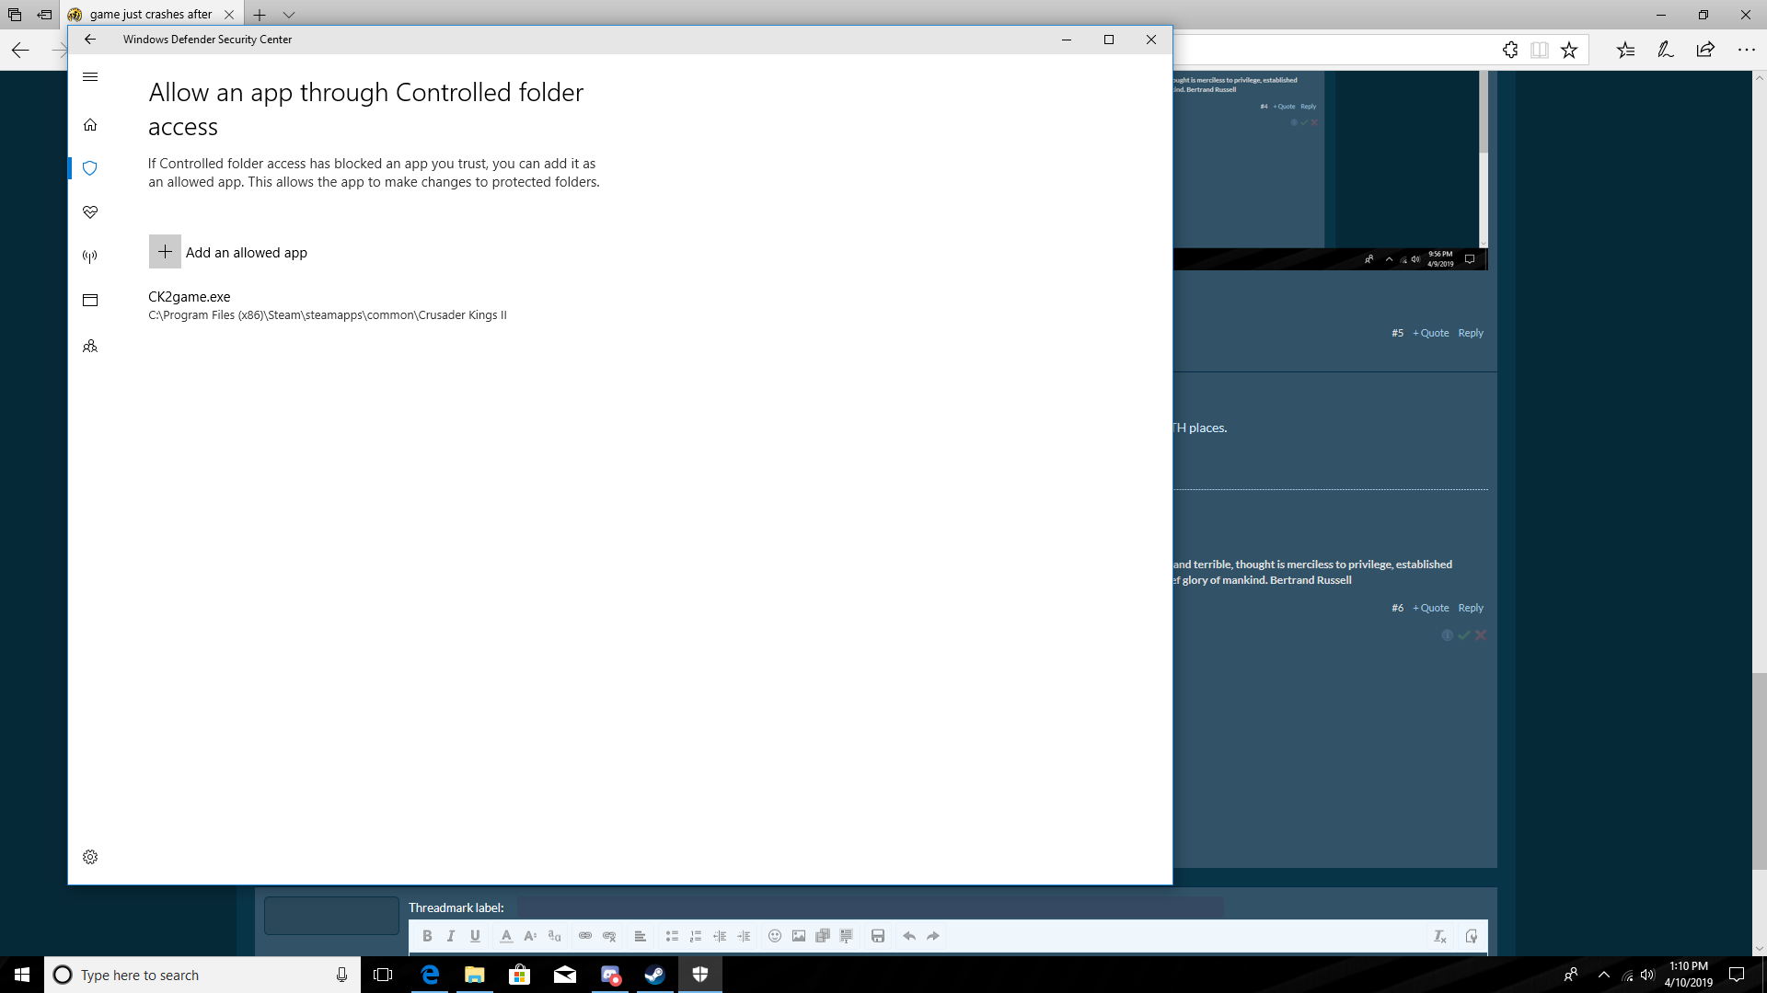Click Reply on forum post #5
Screen dimensions: 1767x993
(x=1471, y=333)
